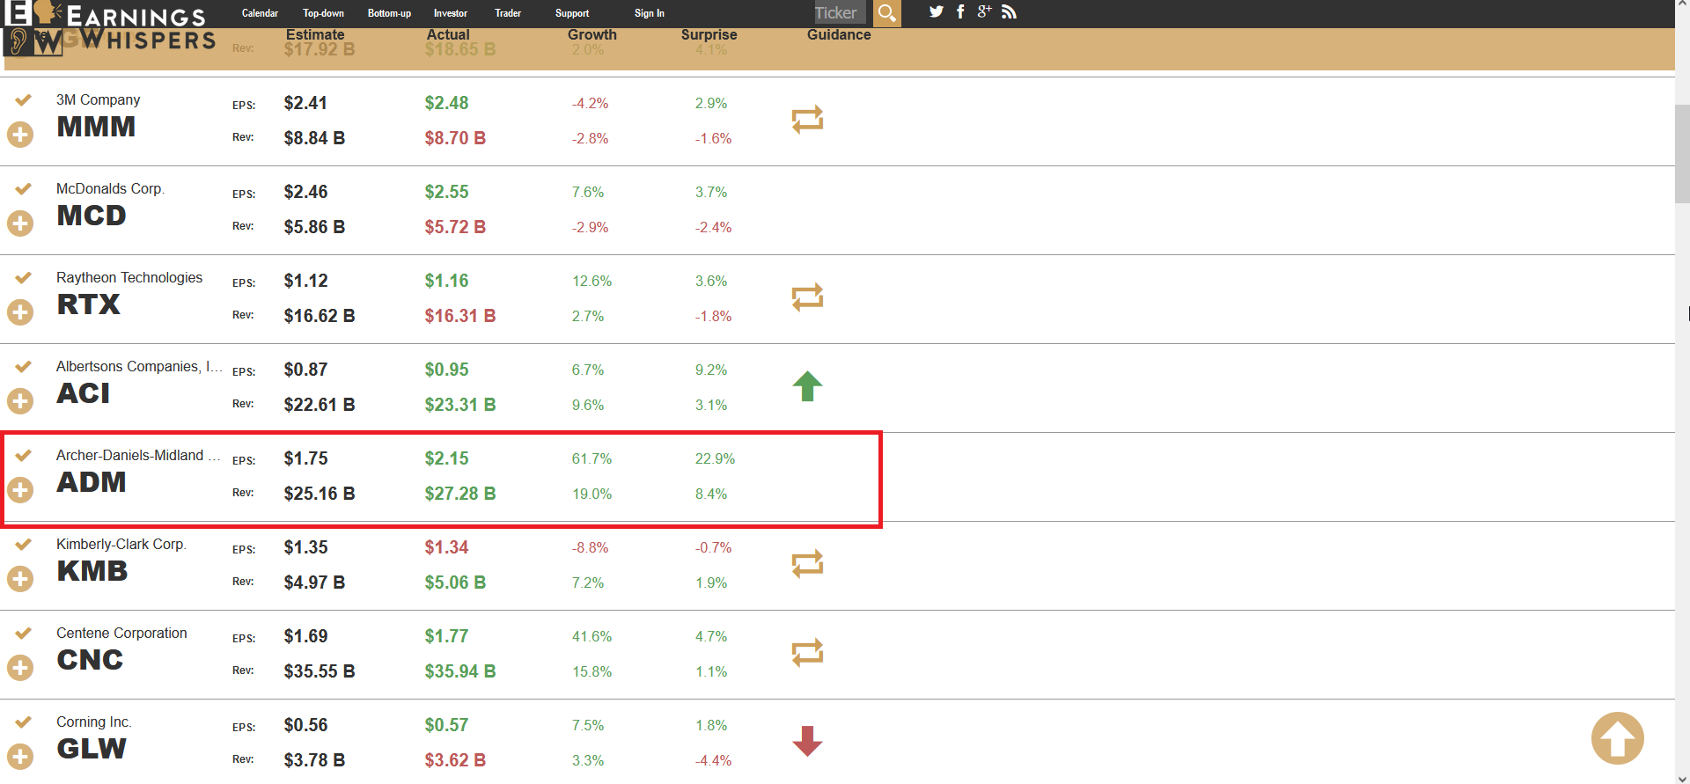Click the page vertical scrollbar thumb
This screenshot has width=1690, height=784.
1682,154
